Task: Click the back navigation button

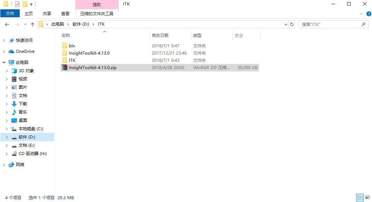Action: click(7, 24)
